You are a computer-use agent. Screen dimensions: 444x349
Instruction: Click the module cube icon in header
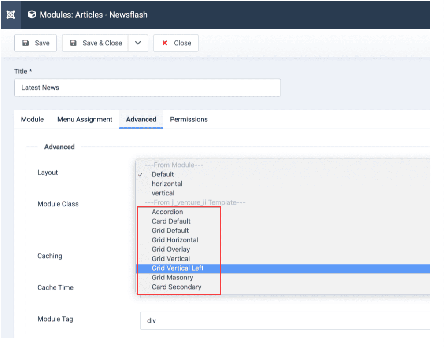[x=32, y=15]
